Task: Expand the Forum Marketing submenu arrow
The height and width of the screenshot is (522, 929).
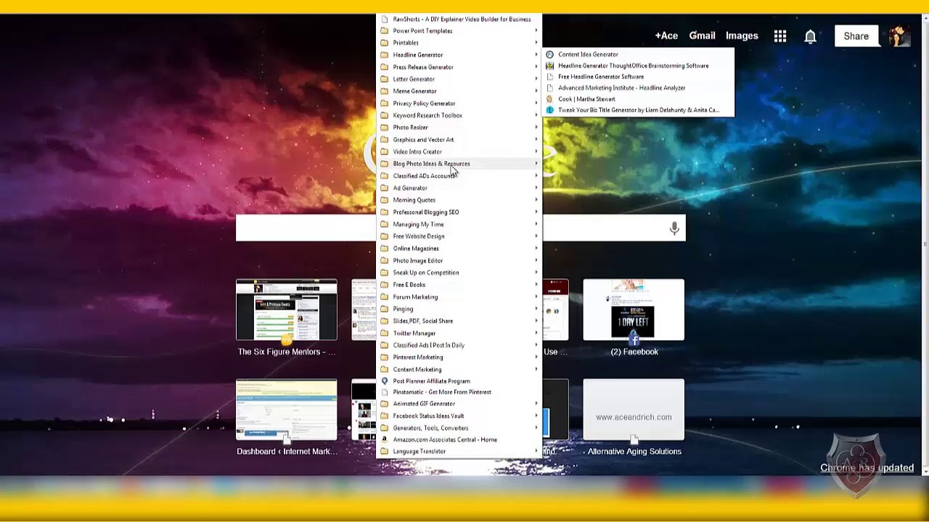Action: click(536, 297)
